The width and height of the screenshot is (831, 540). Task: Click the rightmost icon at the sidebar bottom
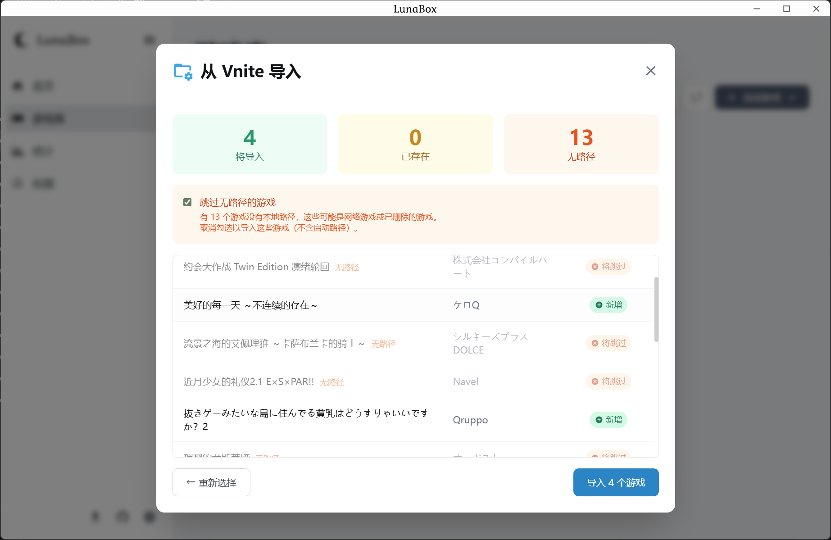[x=149, y=517]
